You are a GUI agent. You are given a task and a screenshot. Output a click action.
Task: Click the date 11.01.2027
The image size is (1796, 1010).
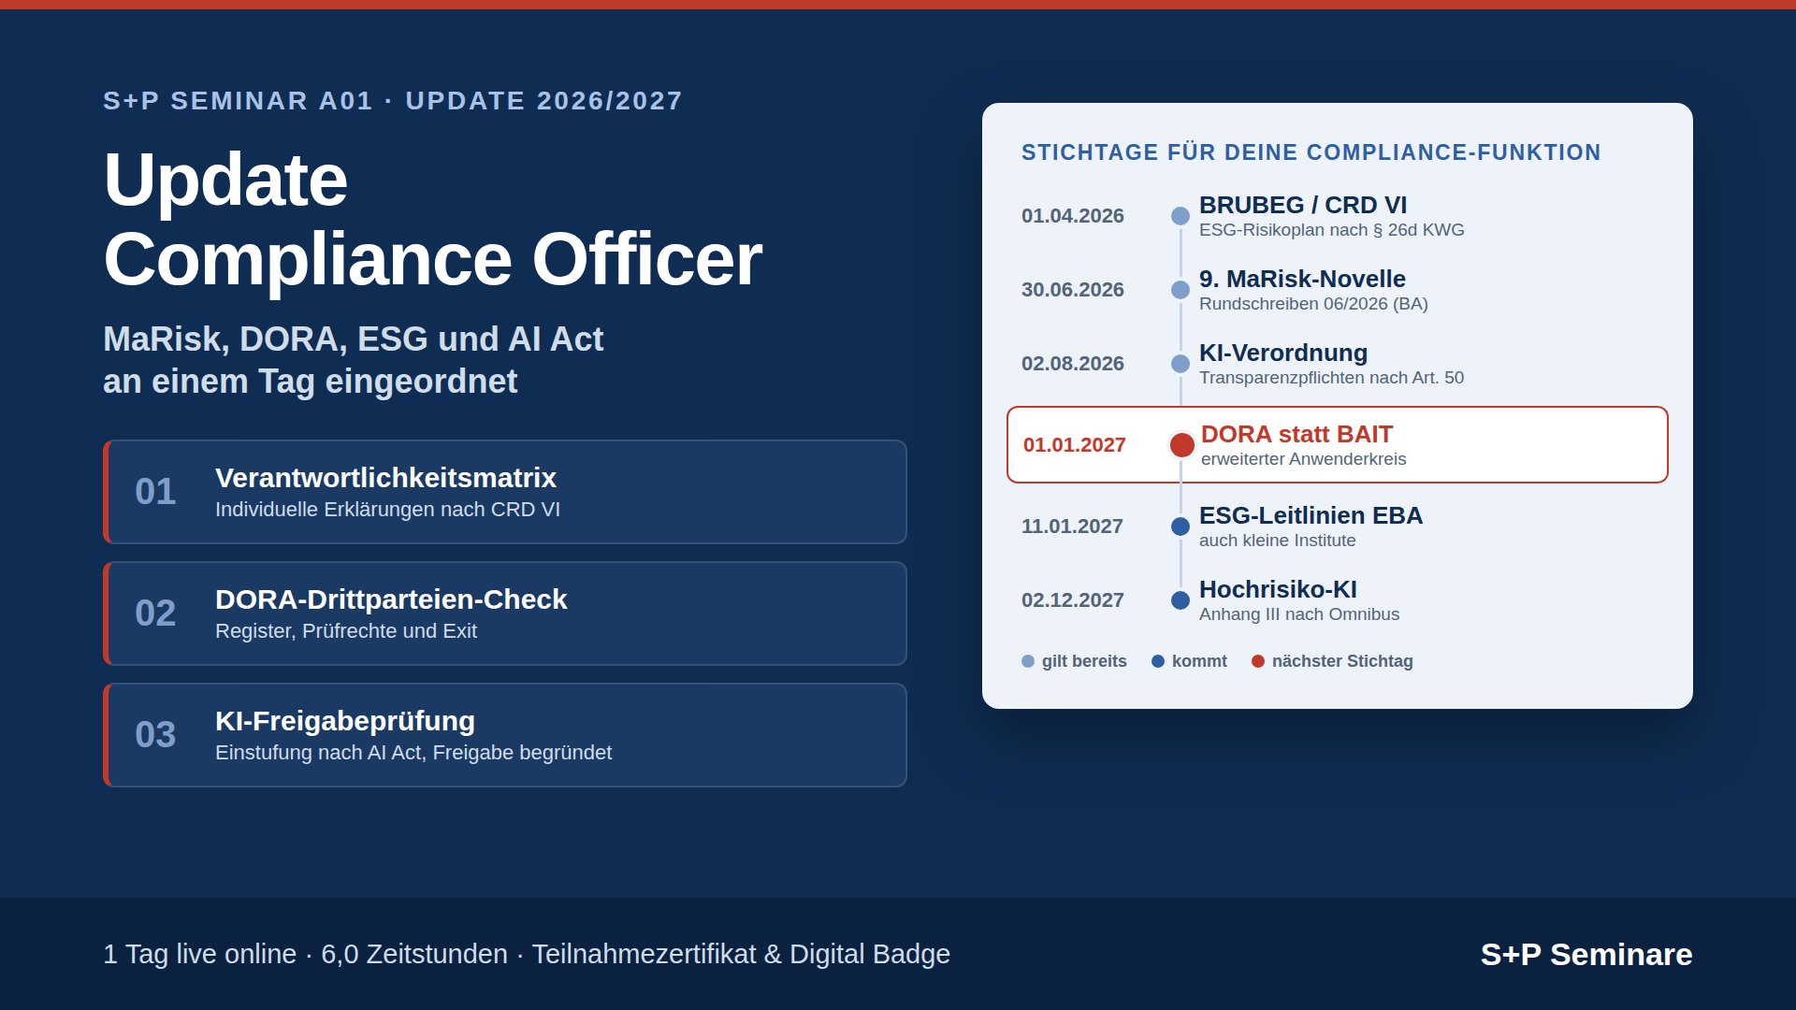coord(1072,527)
